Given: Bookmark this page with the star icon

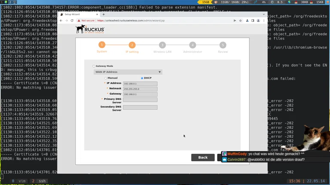Looking at the screenshot, I should click(241, 21).
